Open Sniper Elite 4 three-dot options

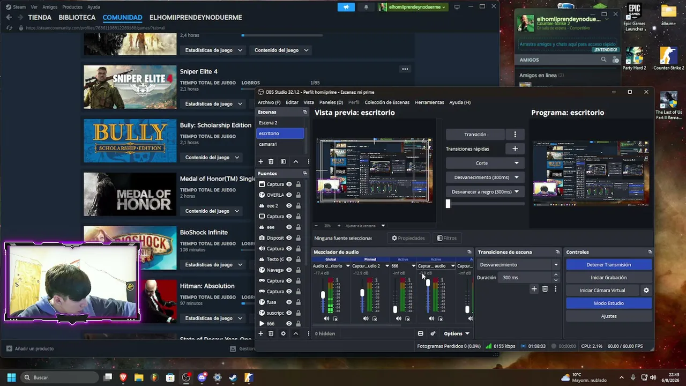(405, 69)
